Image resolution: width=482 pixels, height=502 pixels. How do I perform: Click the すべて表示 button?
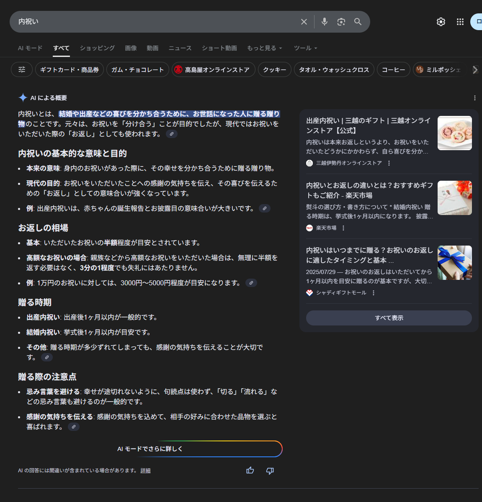point(389,318)
